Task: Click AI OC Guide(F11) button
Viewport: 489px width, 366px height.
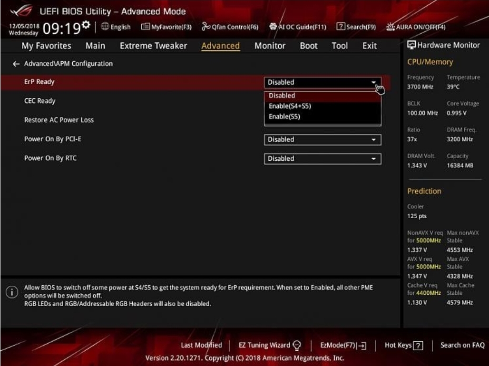Action: click(x=298, y=27)
